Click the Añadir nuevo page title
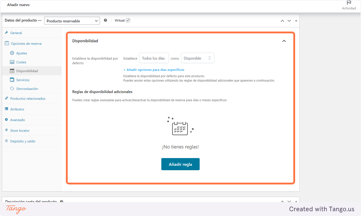 [18, 5]
